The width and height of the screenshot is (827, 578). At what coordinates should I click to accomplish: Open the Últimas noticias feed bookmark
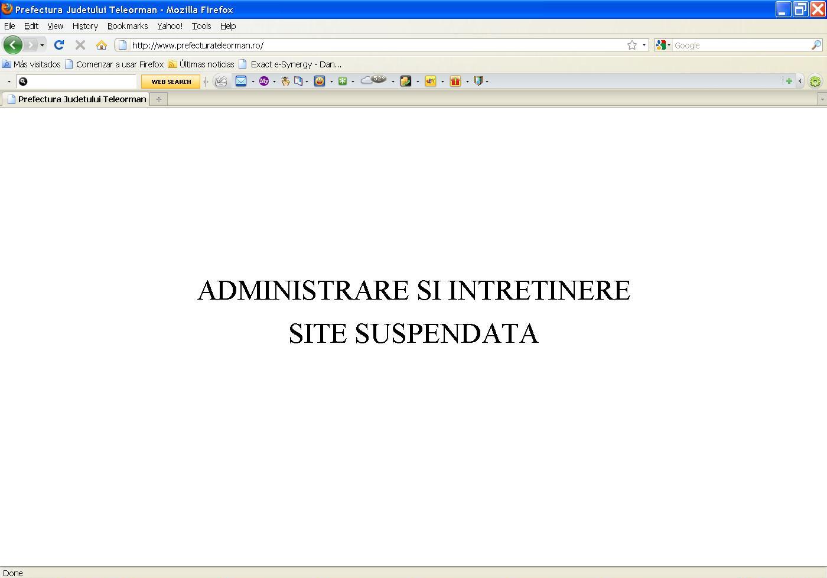tap(201, 64)
